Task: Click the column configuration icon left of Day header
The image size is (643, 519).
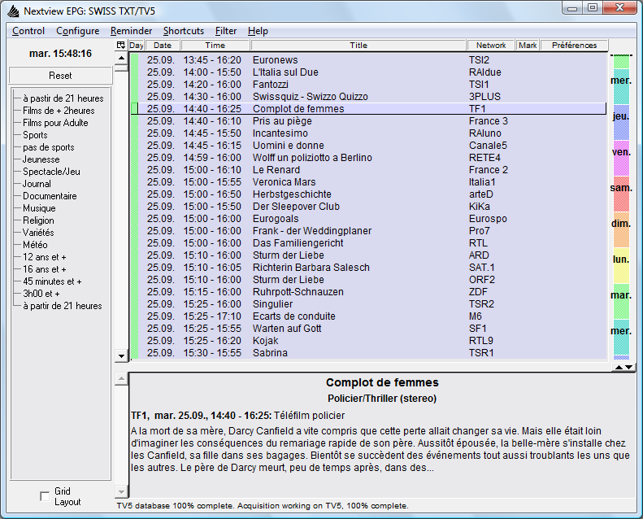Action: click(121, 46)
